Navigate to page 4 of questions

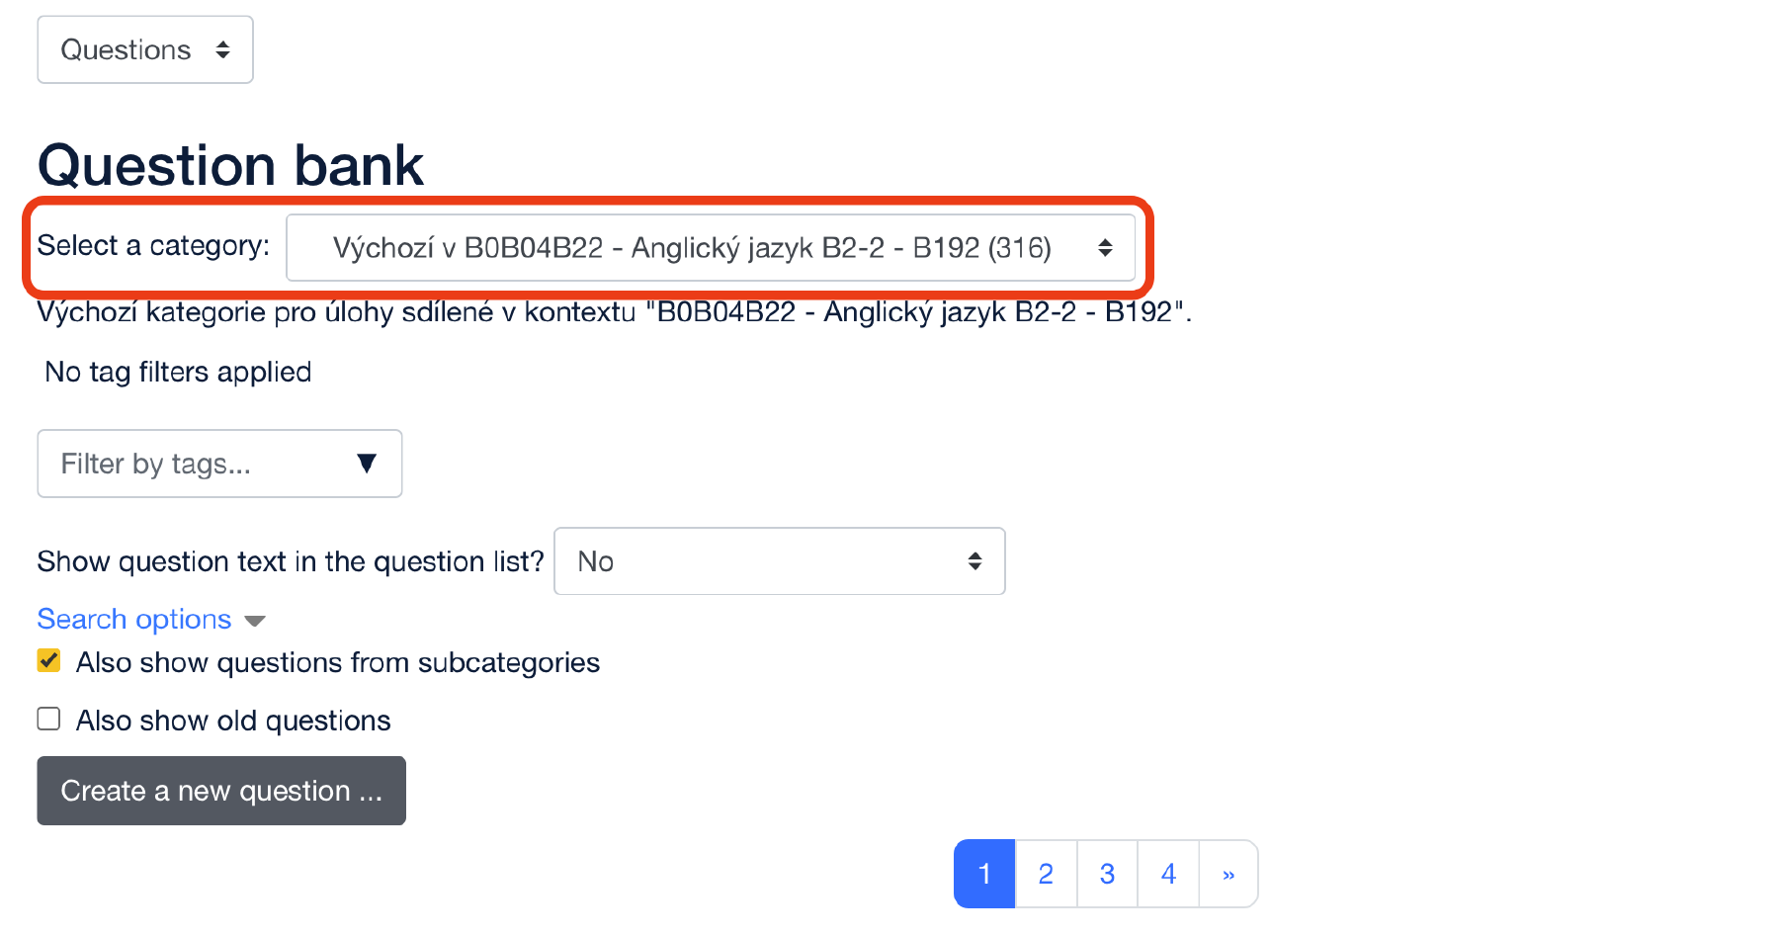point(1168,874)
